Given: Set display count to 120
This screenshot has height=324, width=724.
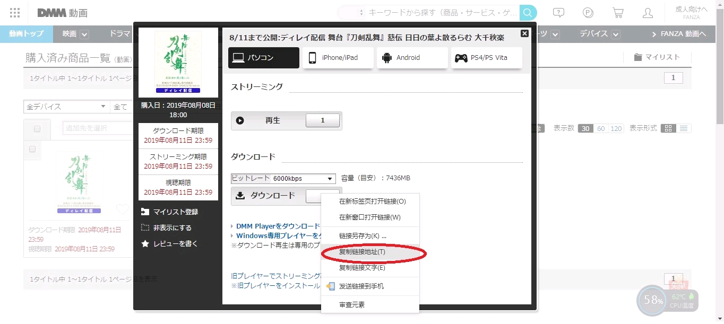Looking at the screenshot, I should 616,128.
